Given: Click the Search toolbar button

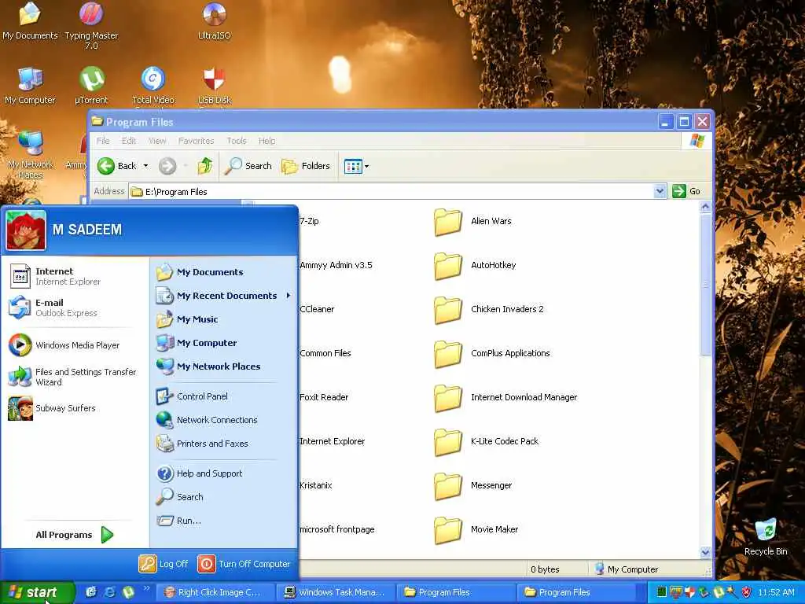Looking at the screenshot, I should [248, 166].
